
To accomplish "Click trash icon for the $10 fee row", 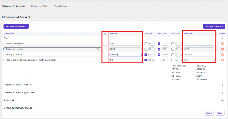I will point(223,60).
